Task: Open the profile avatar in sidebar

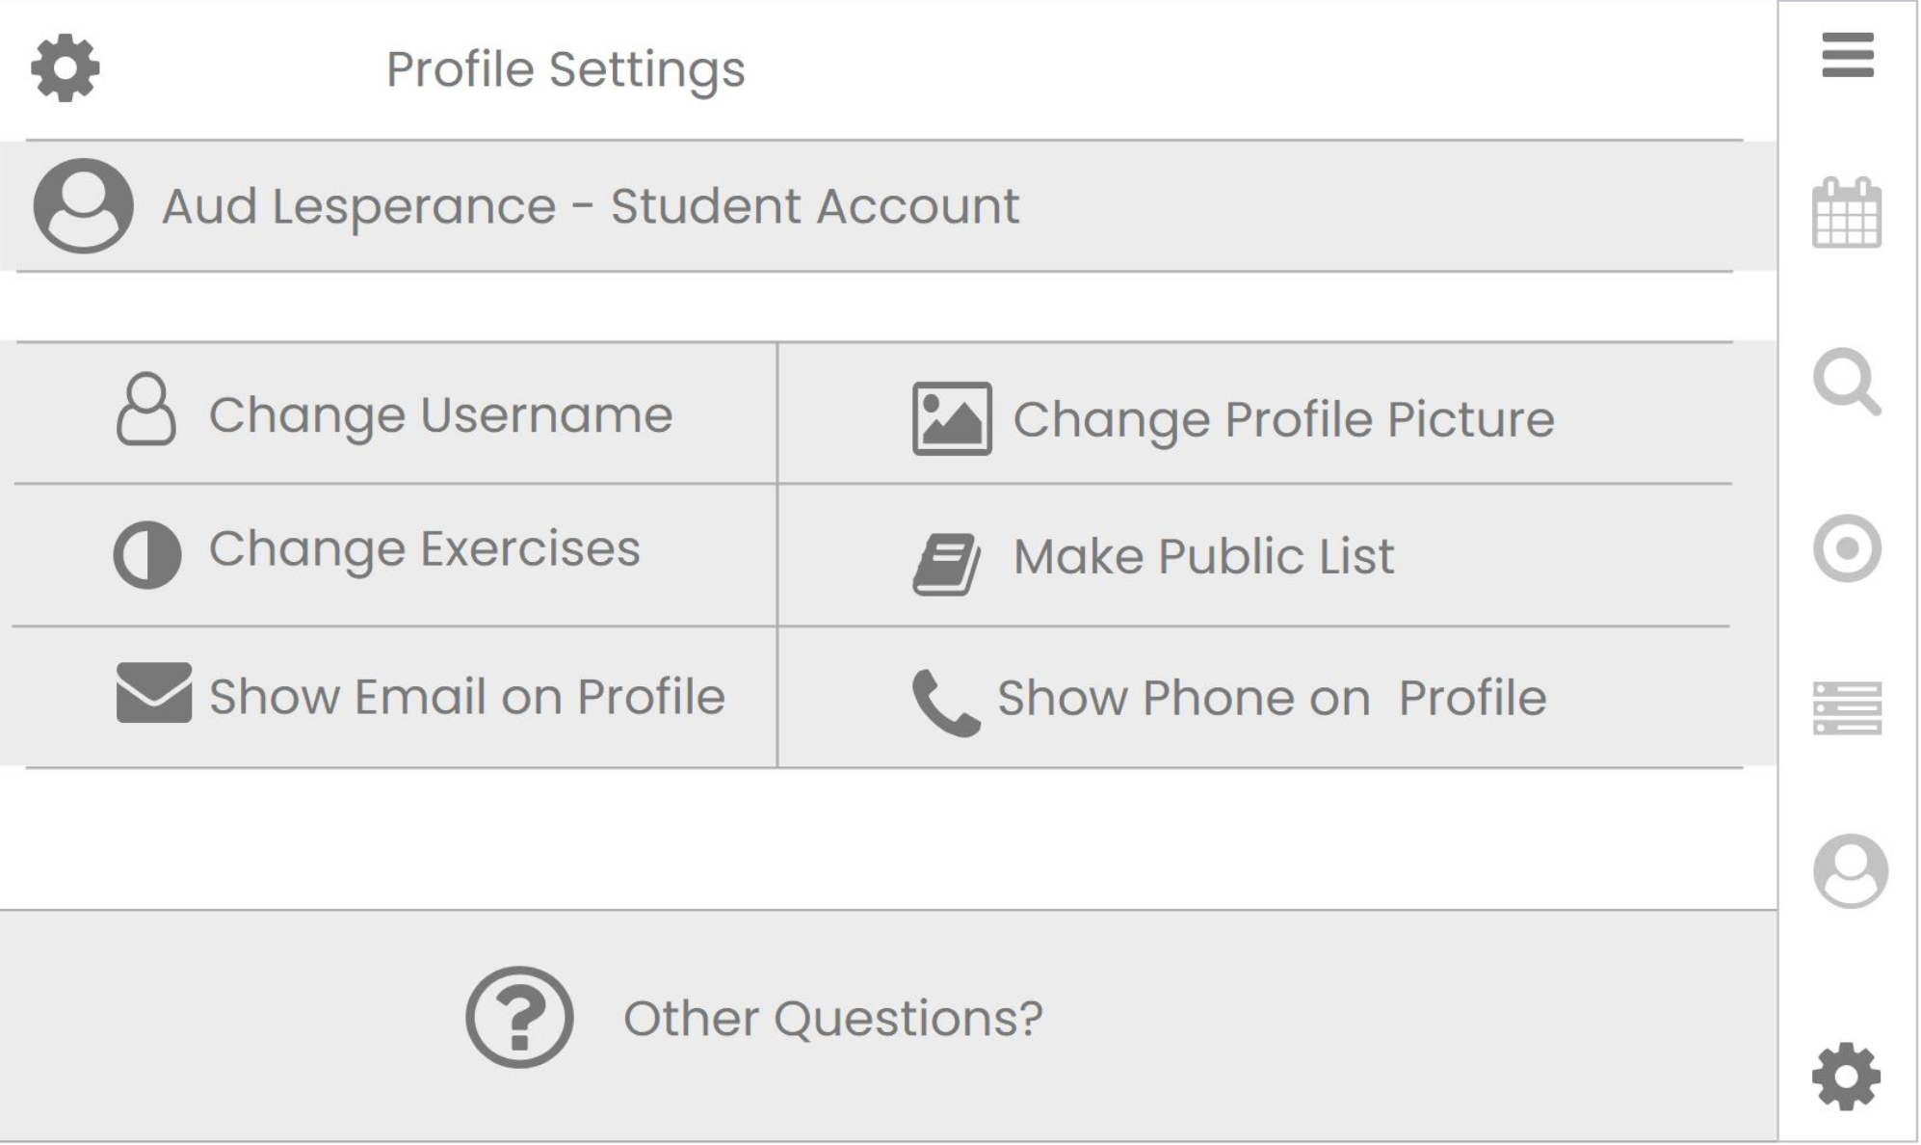Action: tap(1849, 870)
